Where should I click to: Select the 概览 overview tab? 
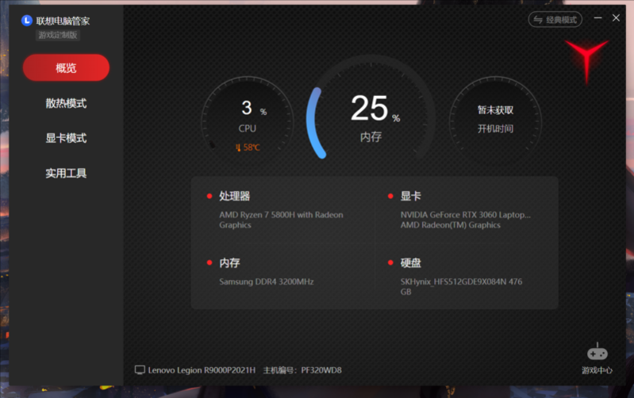coord(66,68)
